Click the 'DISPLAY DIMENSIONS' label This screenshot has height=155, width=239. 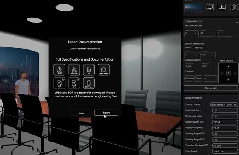click(194, 44)
